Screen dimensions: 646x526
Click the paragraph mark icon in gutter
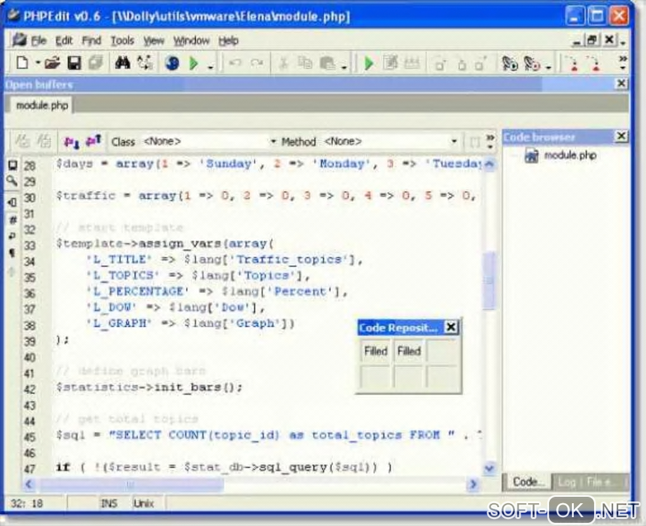13,252
